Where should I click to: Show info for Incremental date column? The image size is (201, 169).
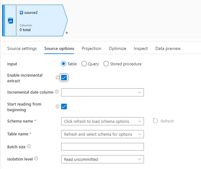pos(57,91)
